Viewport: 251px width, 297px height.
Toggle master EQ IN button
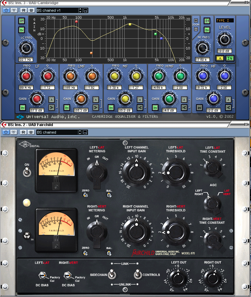pyautogui.click(x=230, y=58)
